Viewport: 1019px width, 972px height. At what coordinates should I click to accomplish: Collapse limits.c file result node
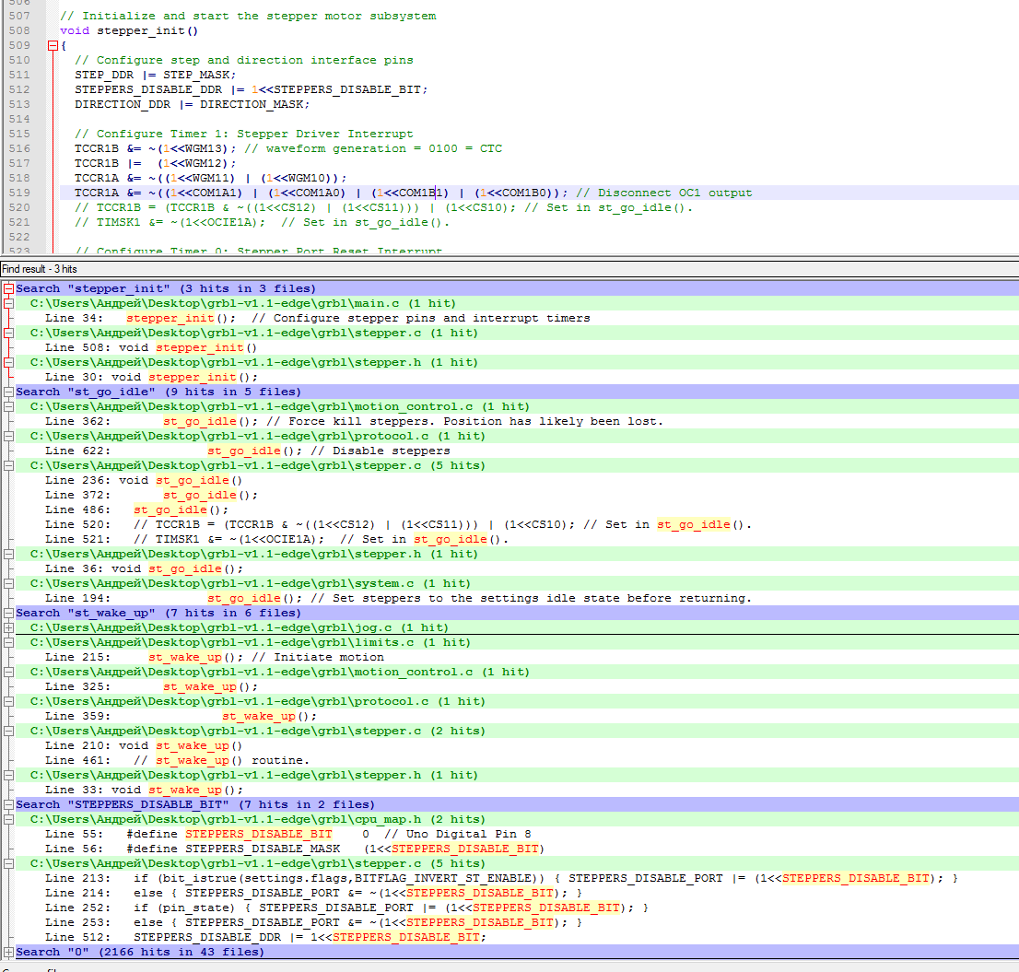(x=8, y=642)
